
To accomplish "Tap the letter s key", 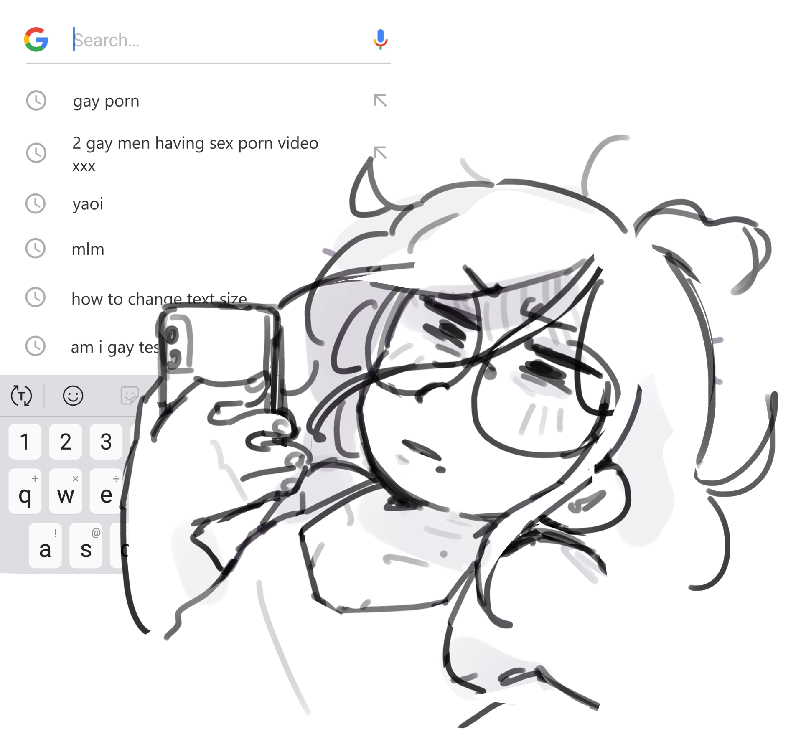I will pyautogui.click(x=86, y=545).
